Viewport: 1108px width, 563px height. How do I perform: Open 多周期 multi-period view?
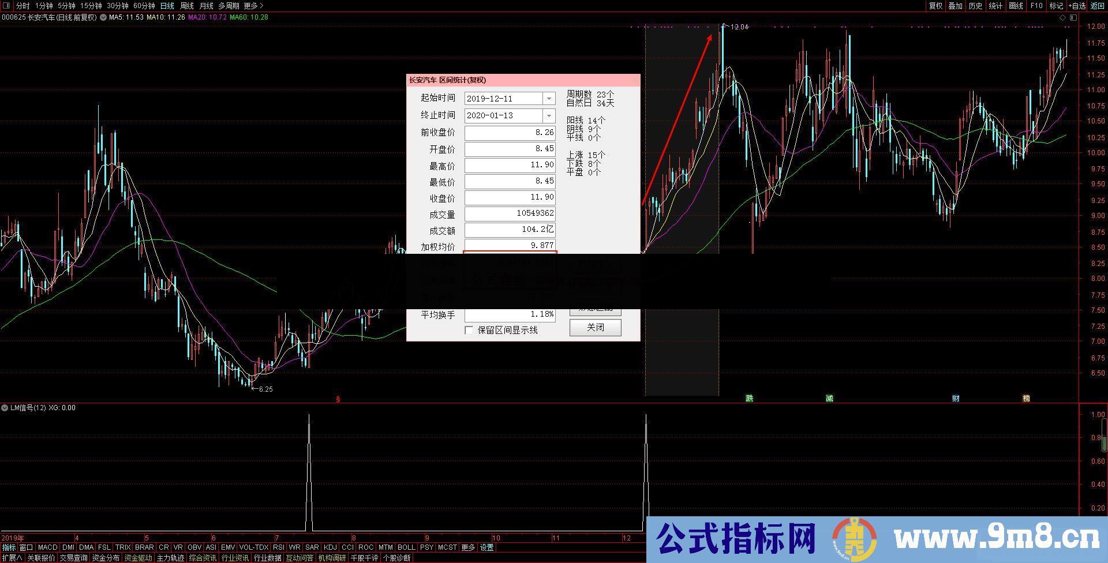point(229,6)
